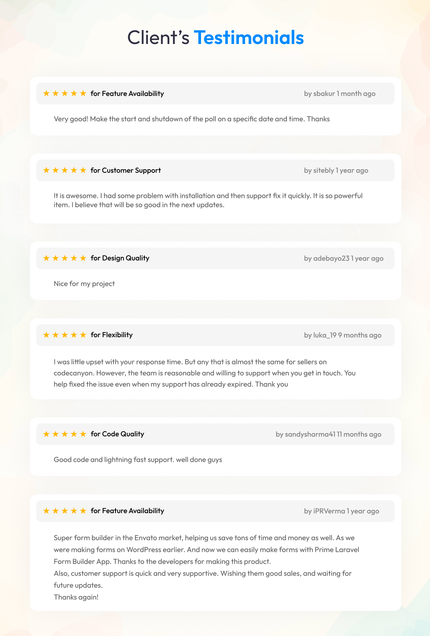
Task: Click the 'for Code Quality' label
Action: 117,434
